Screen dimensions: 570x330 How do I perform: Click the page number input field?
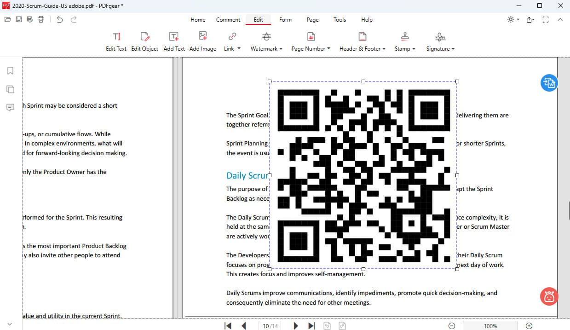(x=270, y=326)
